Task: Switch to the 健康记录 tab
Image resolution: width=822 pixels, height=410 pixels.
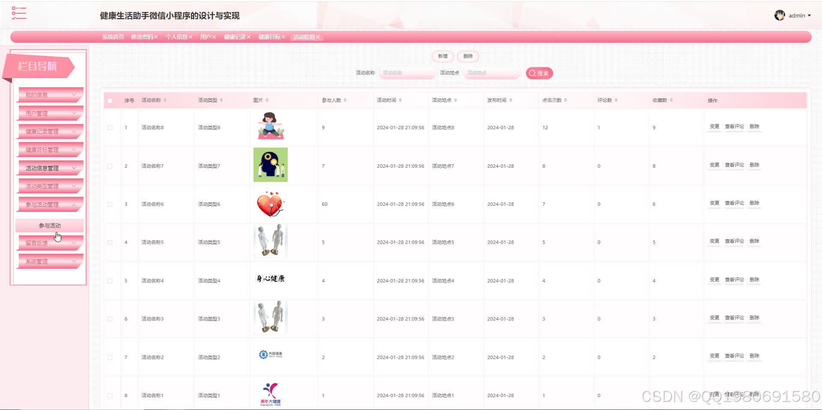Action: [235, 37]
